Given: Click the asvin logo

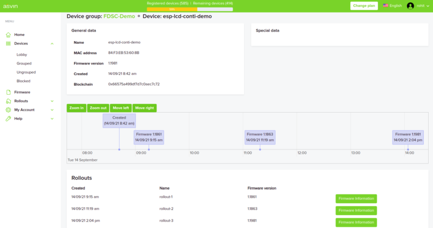Looking at the screenshot, I should [12, 6].
